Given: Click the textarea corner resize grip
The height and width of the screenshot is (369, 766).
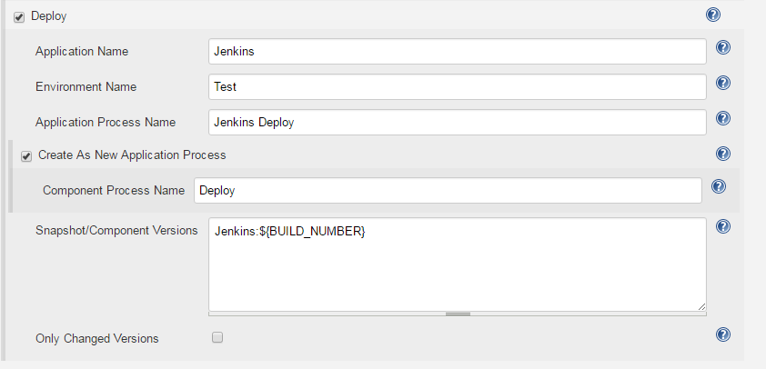Looking at the screenshot, I should (x=701, y=306).
